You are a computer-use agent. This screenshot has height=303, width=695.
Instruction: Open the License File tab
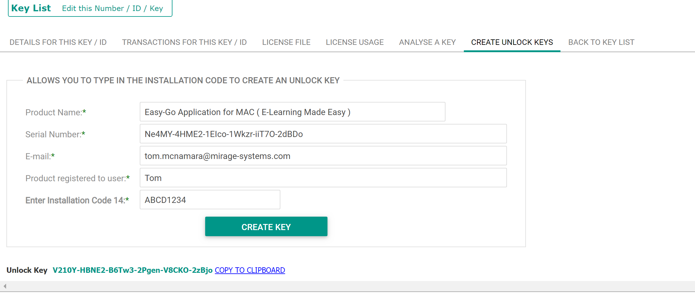tap(286, 42)
